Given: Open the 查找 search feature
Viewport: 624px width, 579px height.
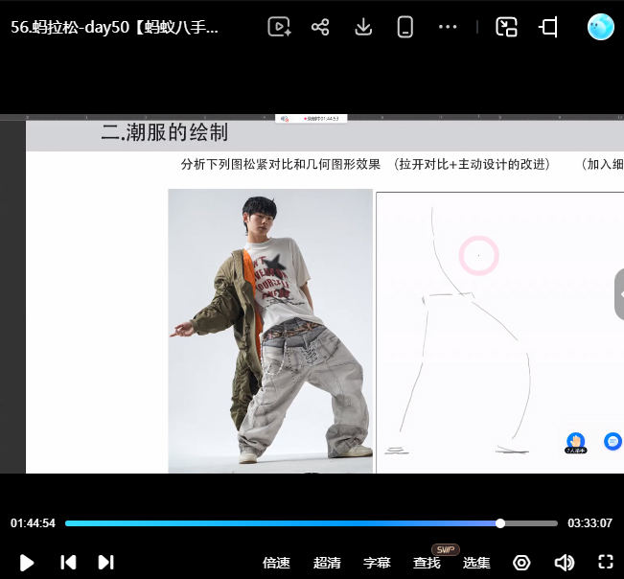Looking at the screenshot, I should pyautogui.click(x=427, y=563).
